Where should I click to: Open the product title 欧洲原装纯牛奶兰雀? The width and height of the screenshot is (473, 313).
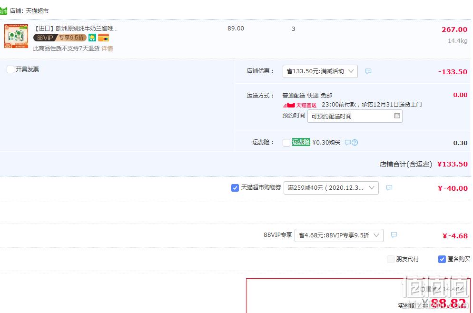point(76,29)
